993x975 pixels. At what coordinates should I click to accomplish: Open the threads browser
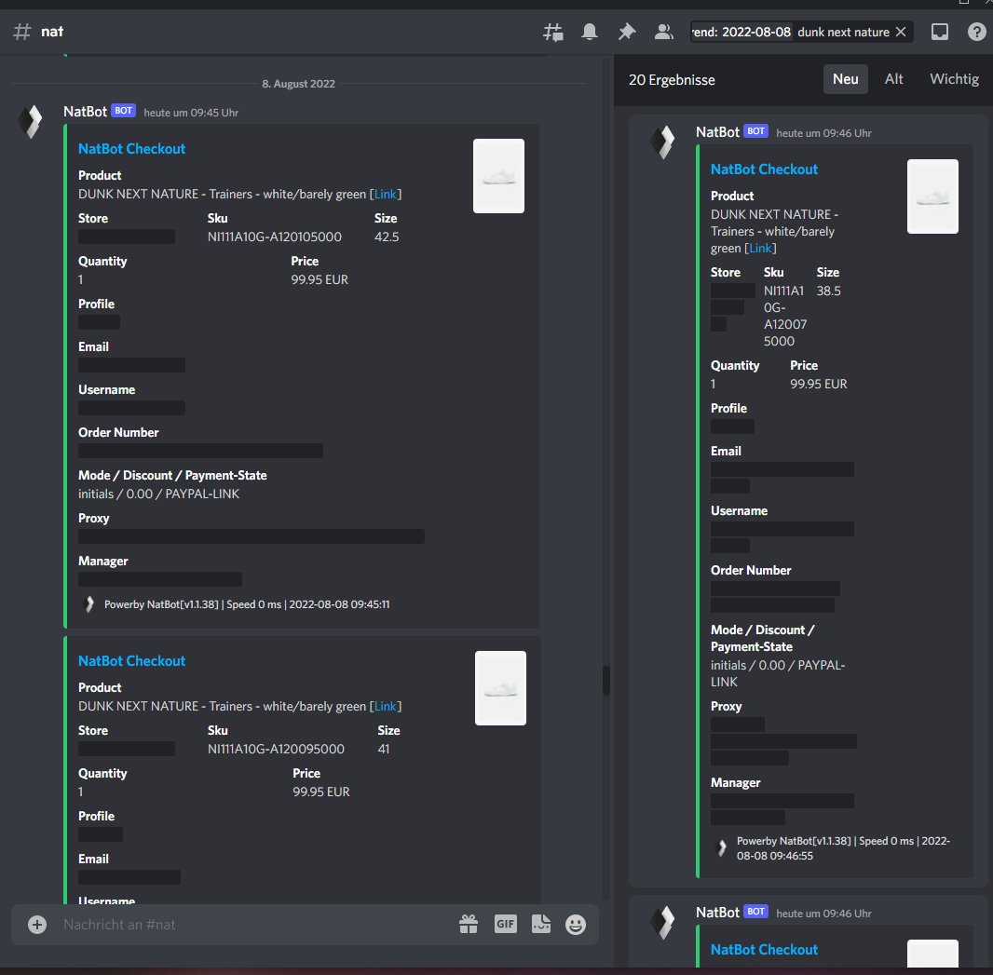(552, 31)
